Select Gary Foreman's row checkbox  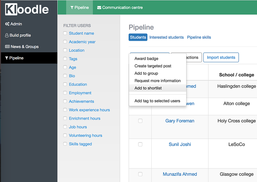coord(140,121)
